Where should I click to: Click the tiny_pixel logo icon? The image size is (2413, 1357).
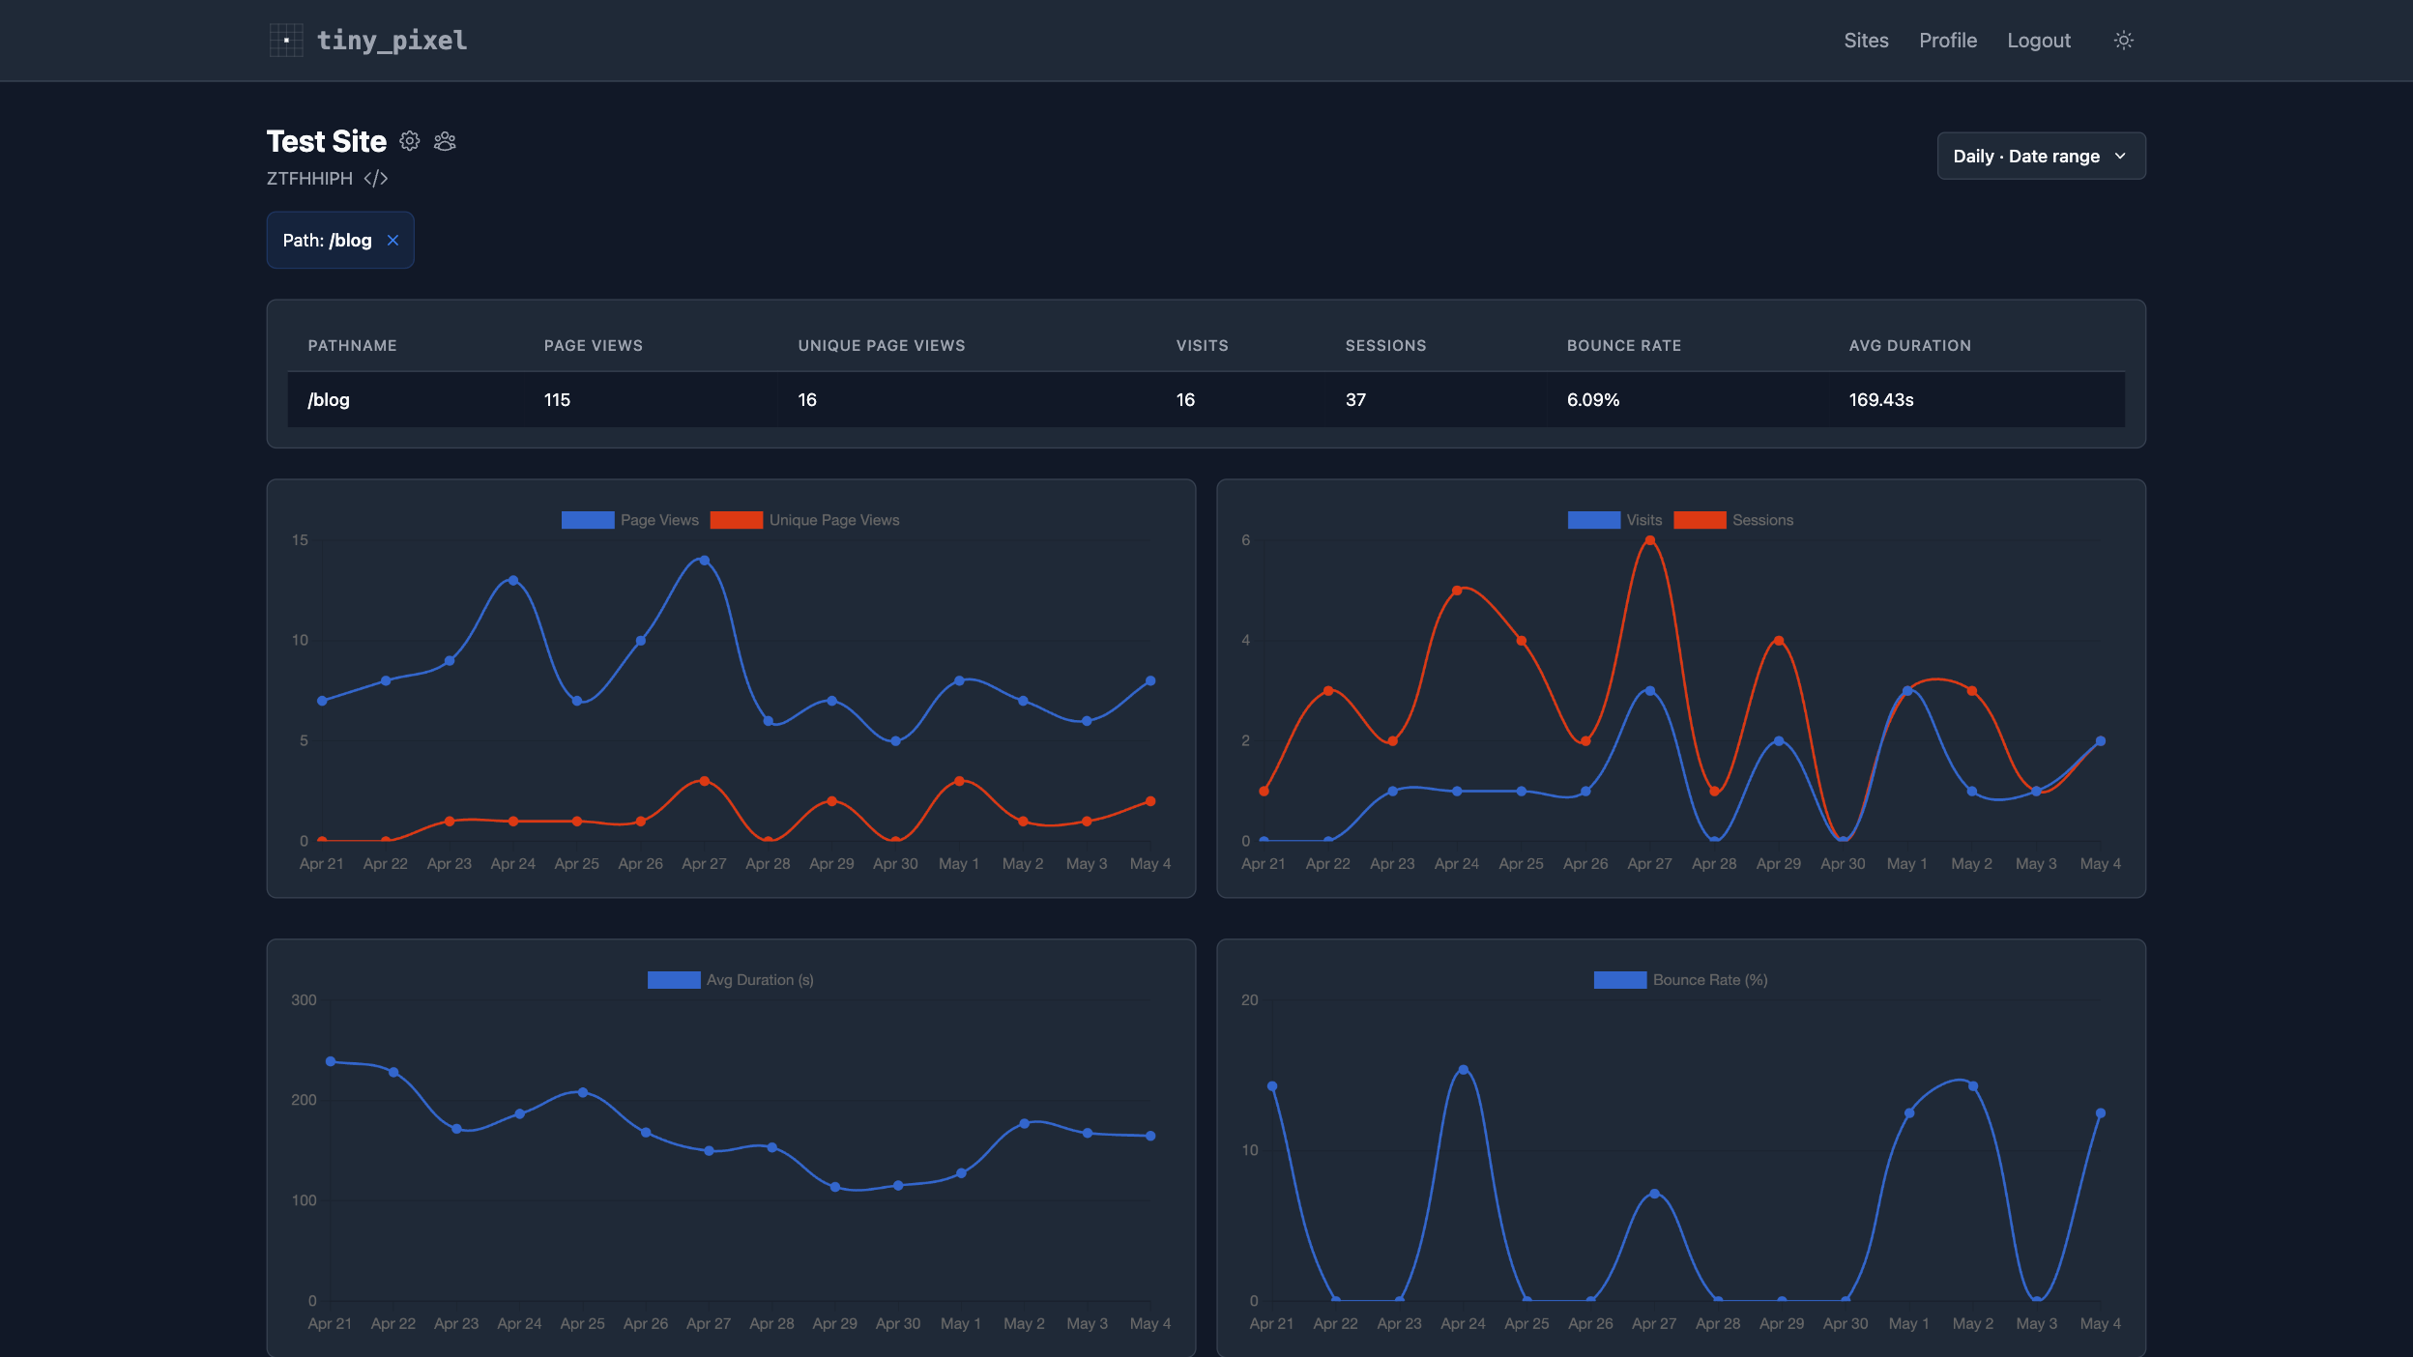(x=286, y=41)
